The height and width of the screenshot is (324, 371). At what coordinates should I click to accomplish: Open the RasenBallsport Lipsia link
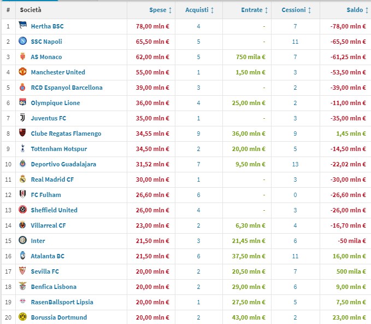[62, 302]
